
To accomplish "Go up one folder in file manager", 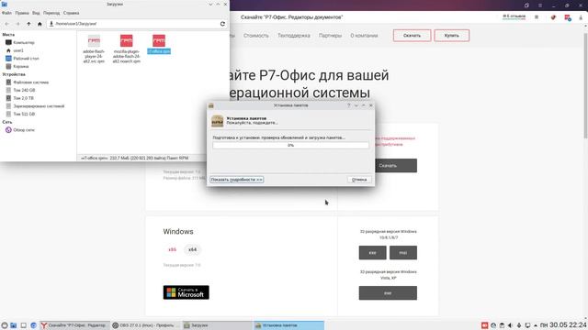I will click(28, 24).
